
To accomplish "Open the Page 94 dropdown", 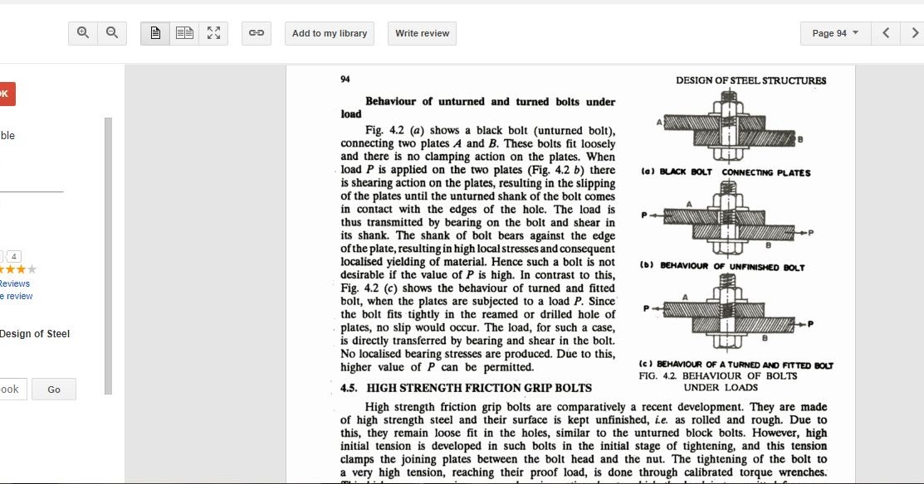I will pyautogui.click(x=835, y=33).
